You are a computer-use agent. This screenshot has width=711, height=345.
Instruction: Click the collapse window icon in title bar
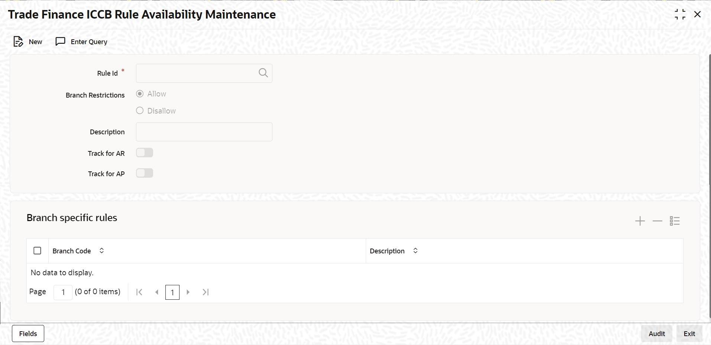pyautogui.click(x=681, y=14)
